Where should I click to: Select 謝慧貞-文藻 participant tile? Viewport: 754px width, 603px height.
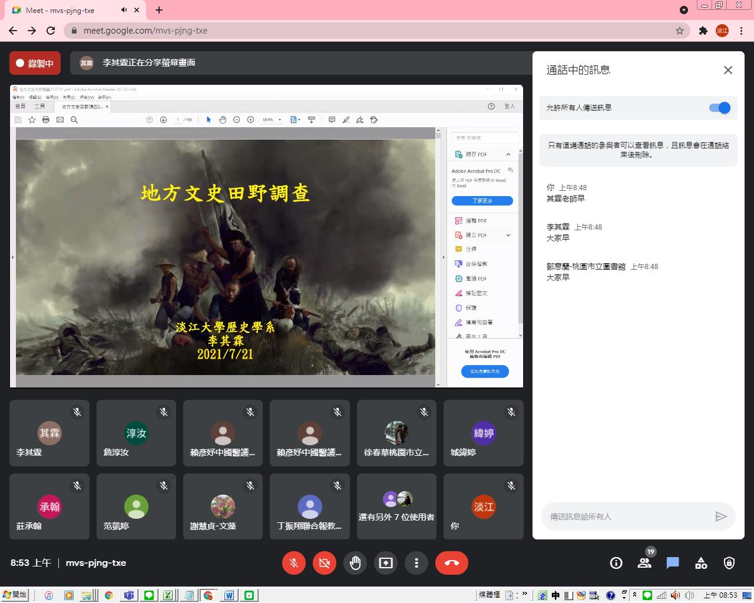tap(223, 506)
